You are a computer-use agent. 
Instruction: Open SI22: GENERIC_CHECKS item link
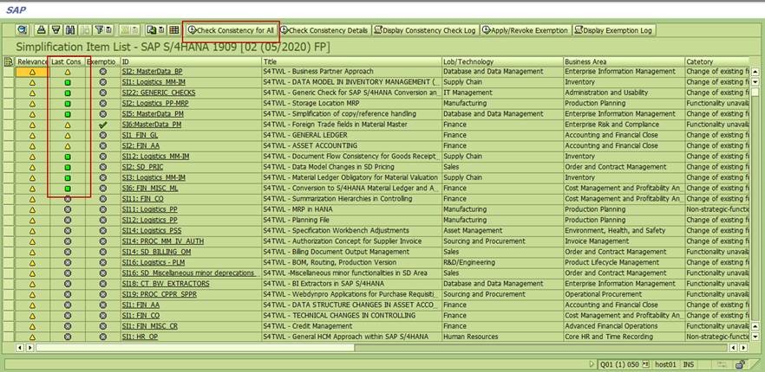[159, 93]
